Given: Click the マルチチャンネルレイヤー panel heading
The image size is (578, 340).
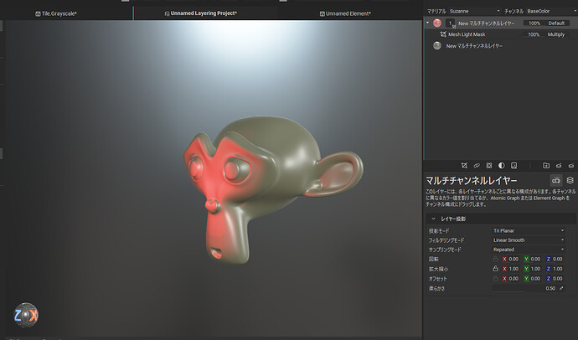Looking at the screenshot, I should pyautogui.click(x=471, y=181).
